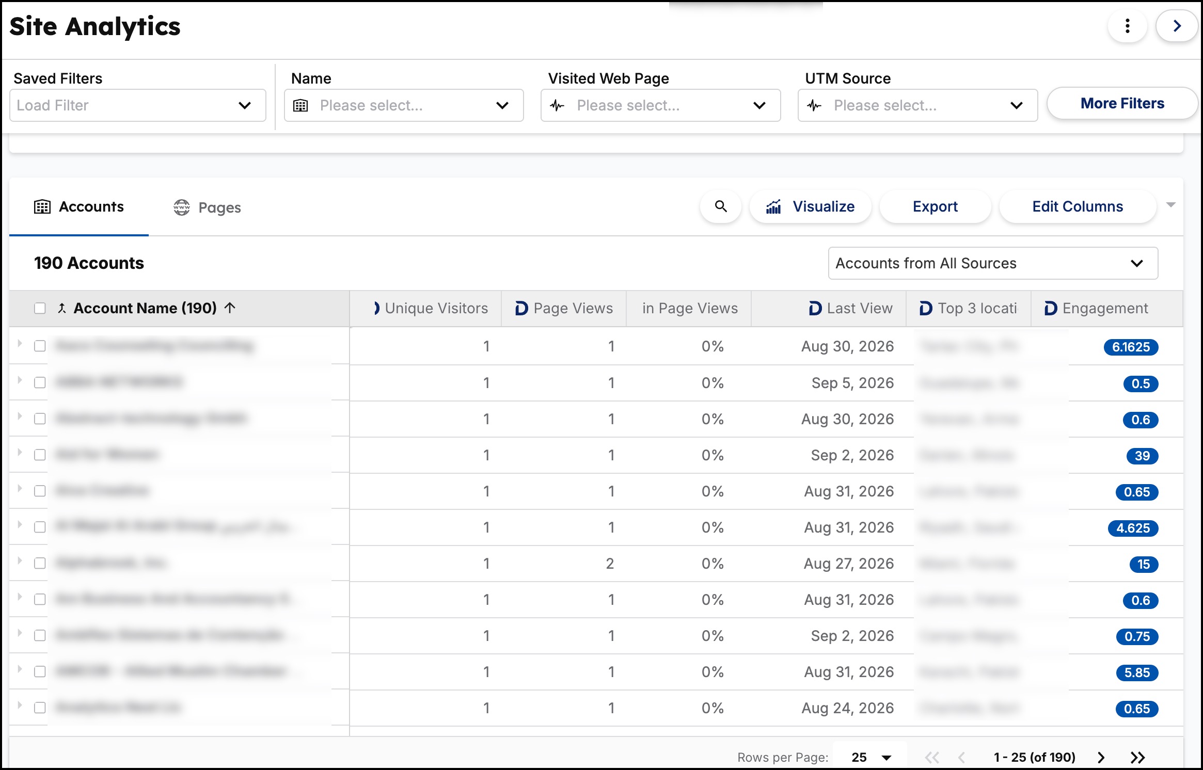Check the row with Engagement 4.625
The width and height of the screenshot is (1203, 770).
(40, 527)
